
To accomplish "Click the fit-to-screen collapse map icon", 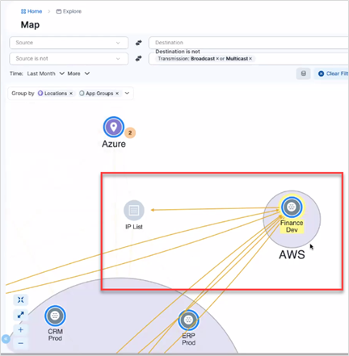I will (21, 299).
